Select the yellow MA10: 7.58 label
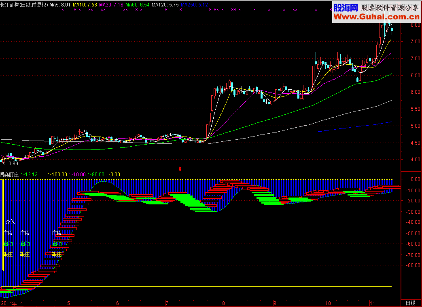Image resolution: width=422 pixels, height=307 pixels. pyautogui.click(x=85, y=4)
